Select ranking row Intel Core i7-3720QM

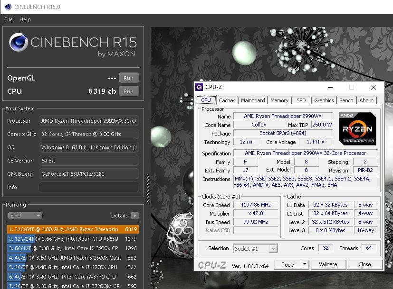[x=73, y=286]
